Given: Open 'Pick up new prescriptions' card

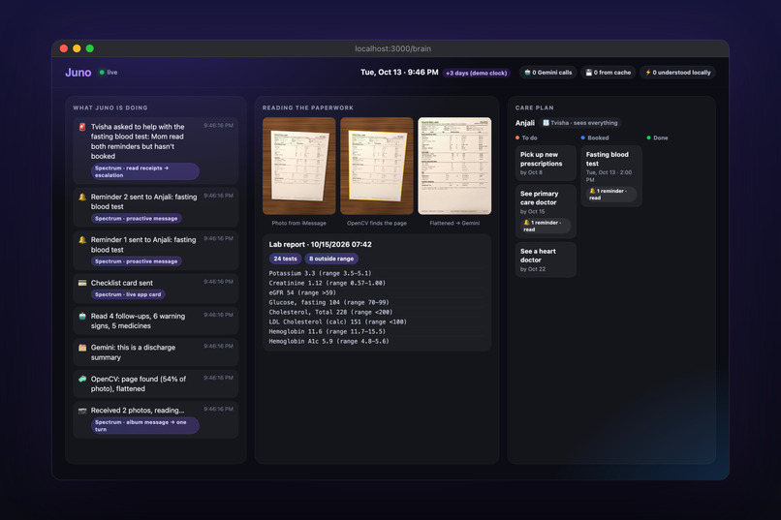Looking at the screenshot, I should point(546,164).
